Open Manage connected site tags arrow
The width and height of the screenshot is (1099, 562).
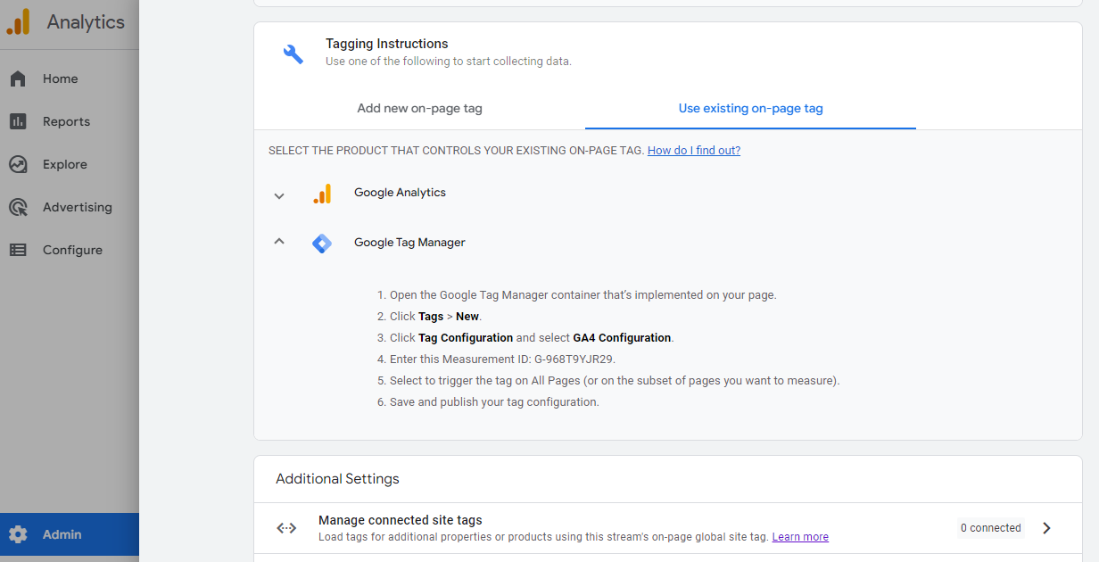(x=1046, y=528)
